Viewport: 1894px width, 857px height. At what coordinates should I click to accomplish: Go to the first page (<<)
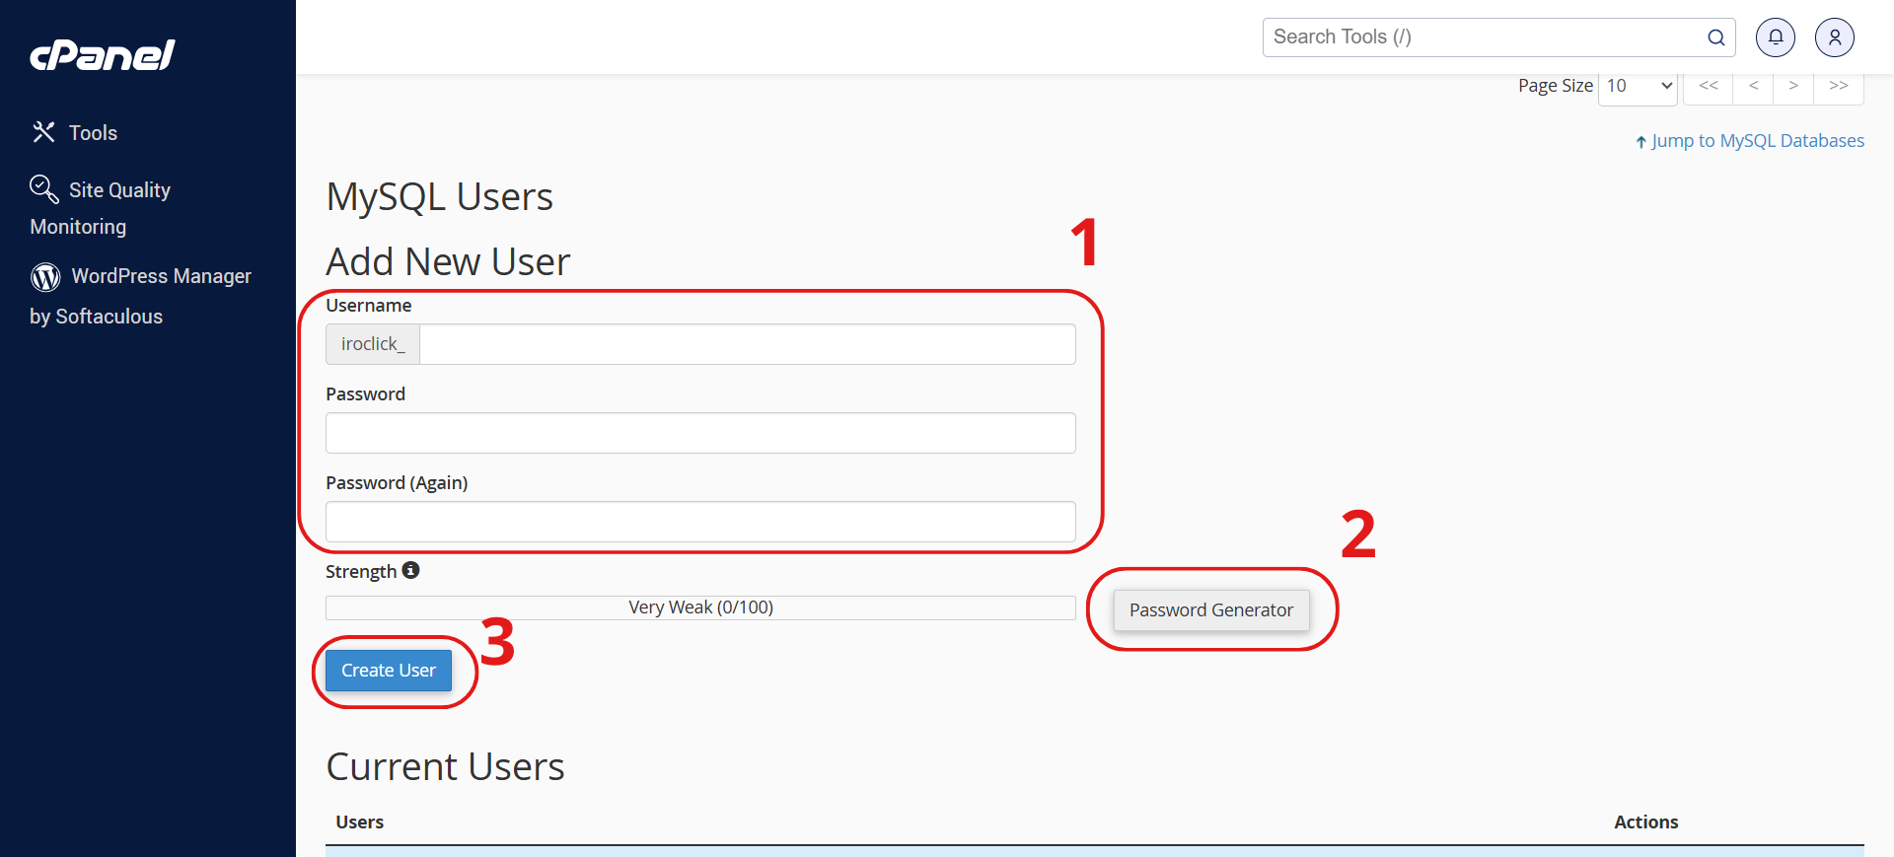point(1709,86)
